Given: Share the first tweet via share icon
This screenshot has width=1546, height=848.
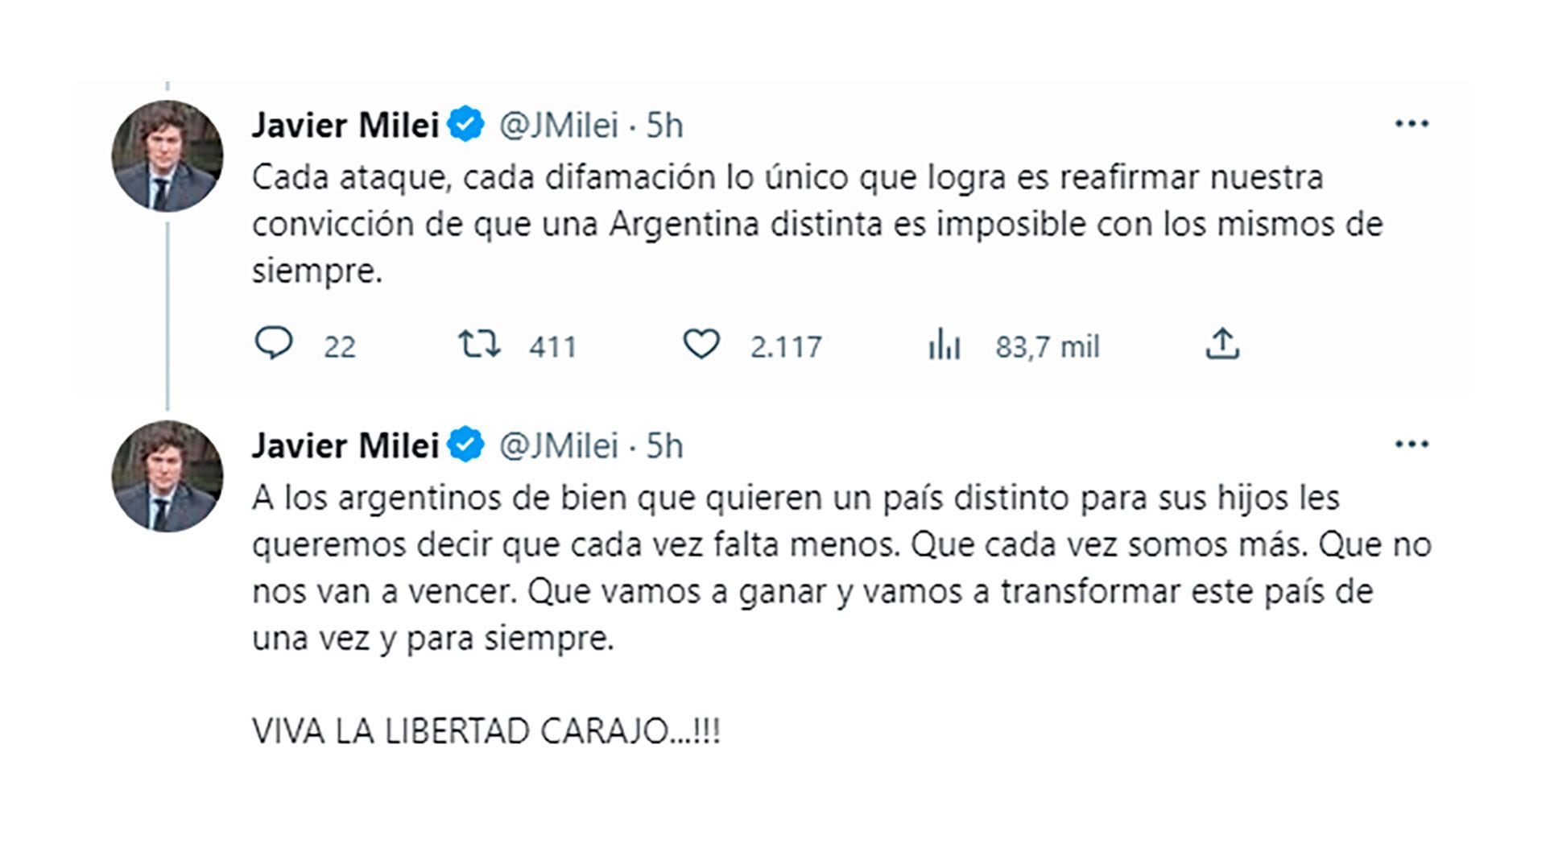Looking at the screenshot, I should click(x=1222, y=345).
